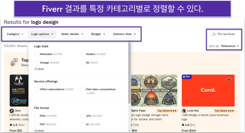Open the Coral logo gig thumbnail

tap(208, 91)
